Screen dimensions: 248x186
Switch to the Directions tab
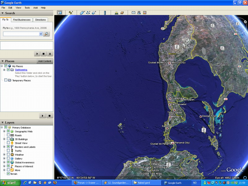(41, 20)
